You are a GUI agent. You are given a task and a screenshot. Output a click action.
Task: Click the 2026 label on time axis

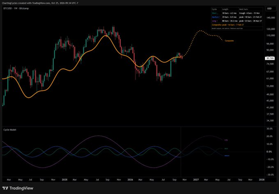tap(130, 180)
